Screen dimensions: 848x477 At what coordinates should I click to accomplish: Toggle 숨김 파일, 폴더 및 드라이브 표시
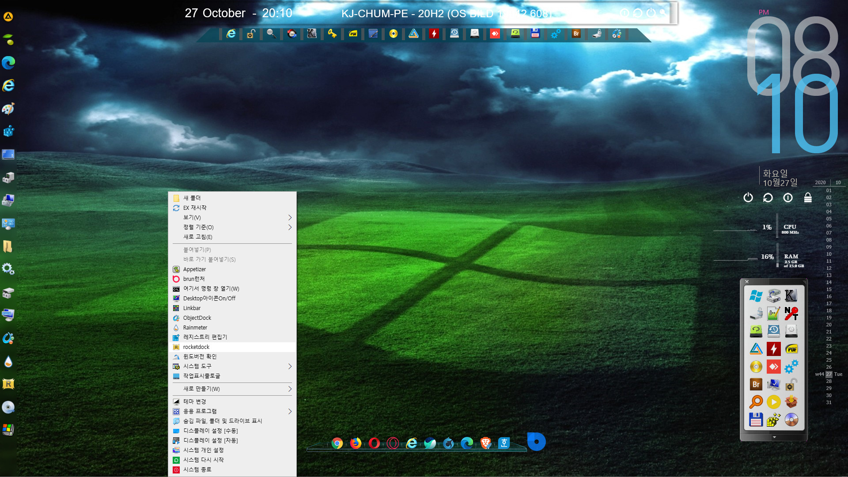pos(232,421)
